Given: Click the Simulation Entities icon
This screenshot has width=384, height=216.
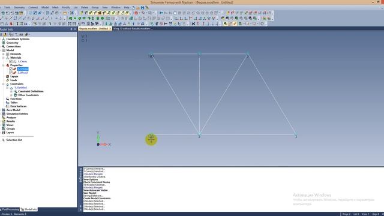Looking at the screenshot, I should [4, 113].
